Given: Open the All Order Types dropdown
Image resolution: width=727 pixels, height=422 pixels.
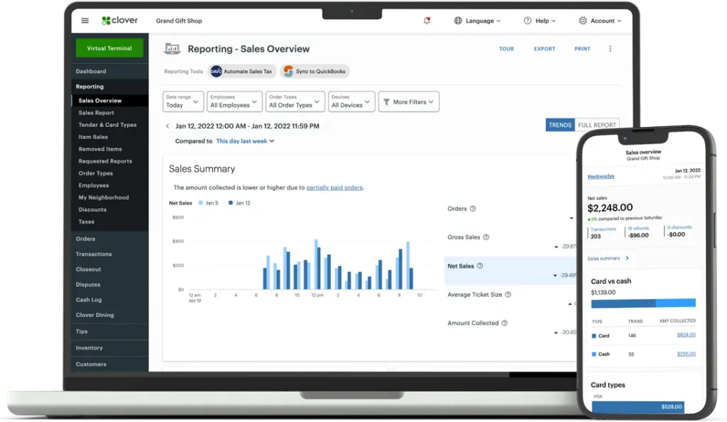Looking at the screenshot, I should 295,102.
